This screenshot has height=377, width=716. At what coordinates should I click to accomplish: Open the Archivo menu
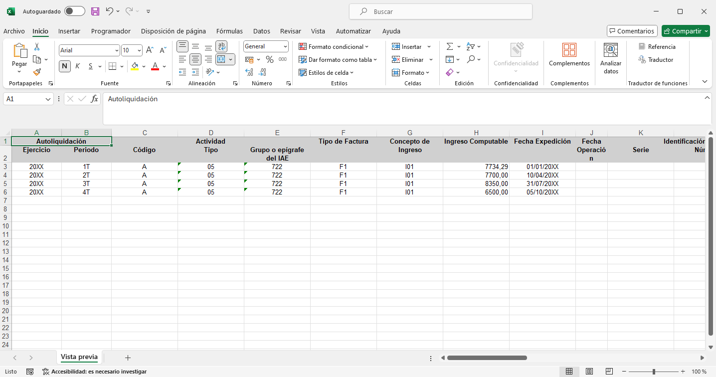click(14, 31)
